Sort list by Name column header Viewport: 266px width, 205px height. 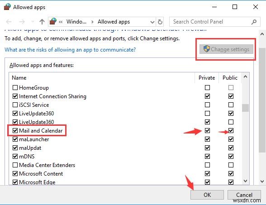[19, 78]
